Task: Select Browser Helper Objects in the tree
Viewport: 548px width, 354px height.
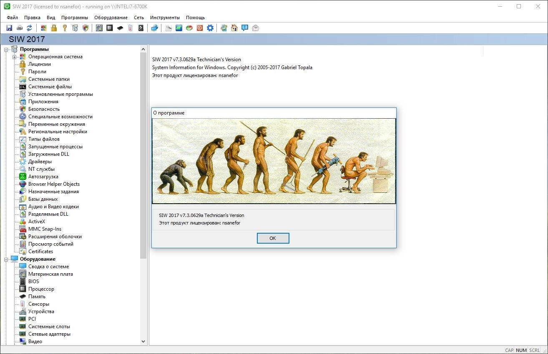Action: [x=54, y=184]
